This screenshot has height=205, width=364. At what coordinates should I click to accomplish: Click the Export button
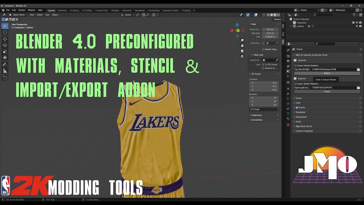[x=327, y=91]
